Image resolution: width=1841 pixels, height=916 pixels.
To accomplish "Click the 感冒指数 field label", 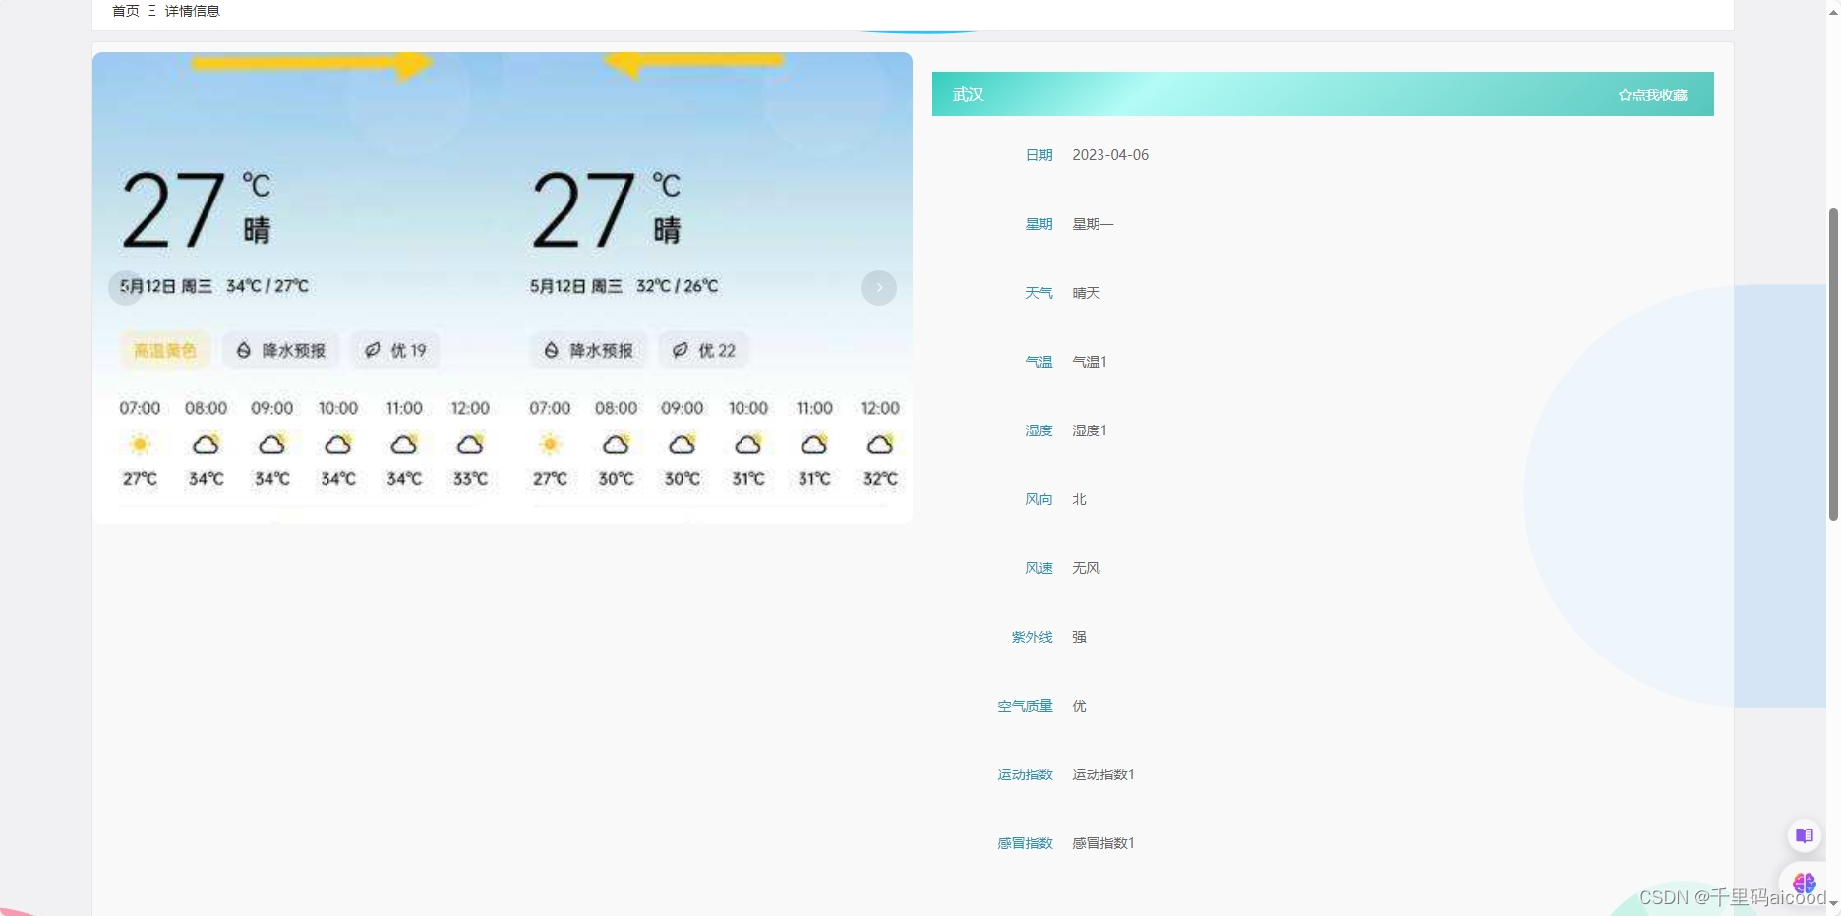I will (x=1025, y=843).
